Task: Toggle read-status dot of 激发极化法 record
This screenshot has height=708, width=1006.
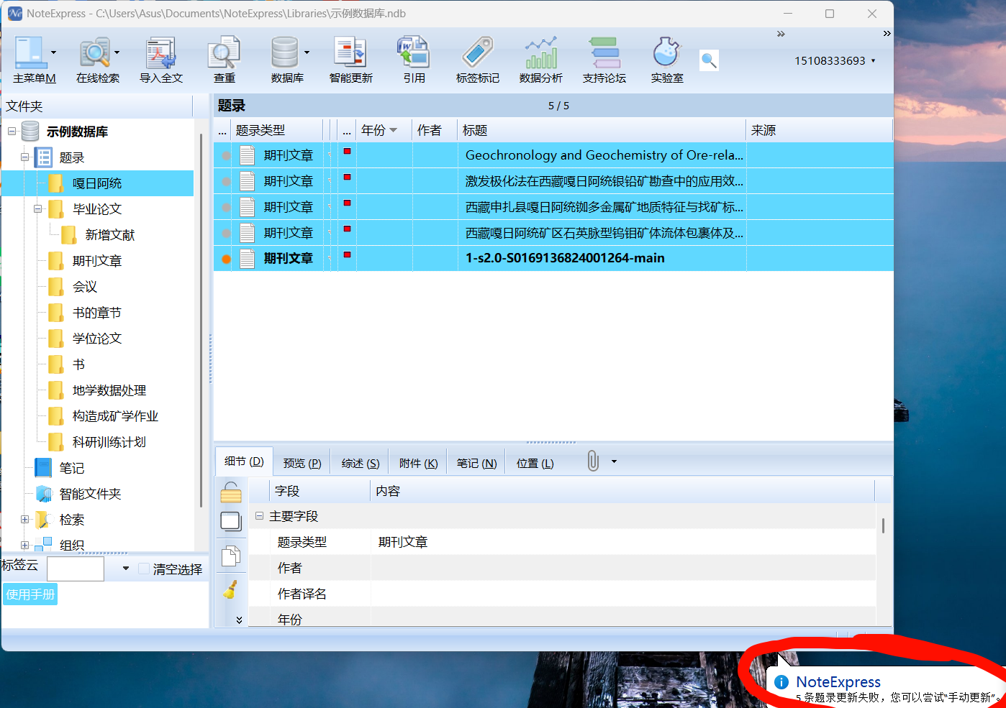Action: tap(226, 181)
